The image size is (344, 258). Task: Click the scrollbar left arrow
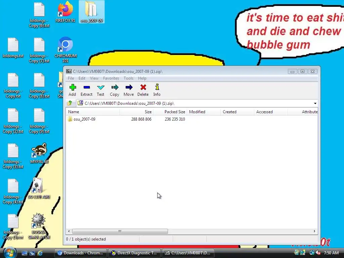pyautogui.click(x=69, y=231)
